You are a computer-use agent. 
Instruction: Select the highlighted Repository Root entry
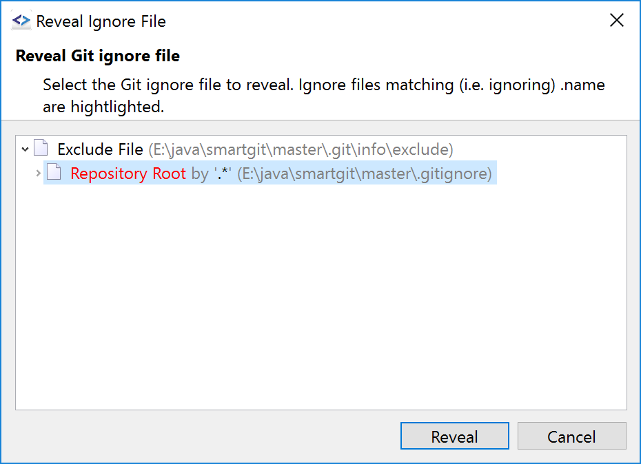click(128, 173)
